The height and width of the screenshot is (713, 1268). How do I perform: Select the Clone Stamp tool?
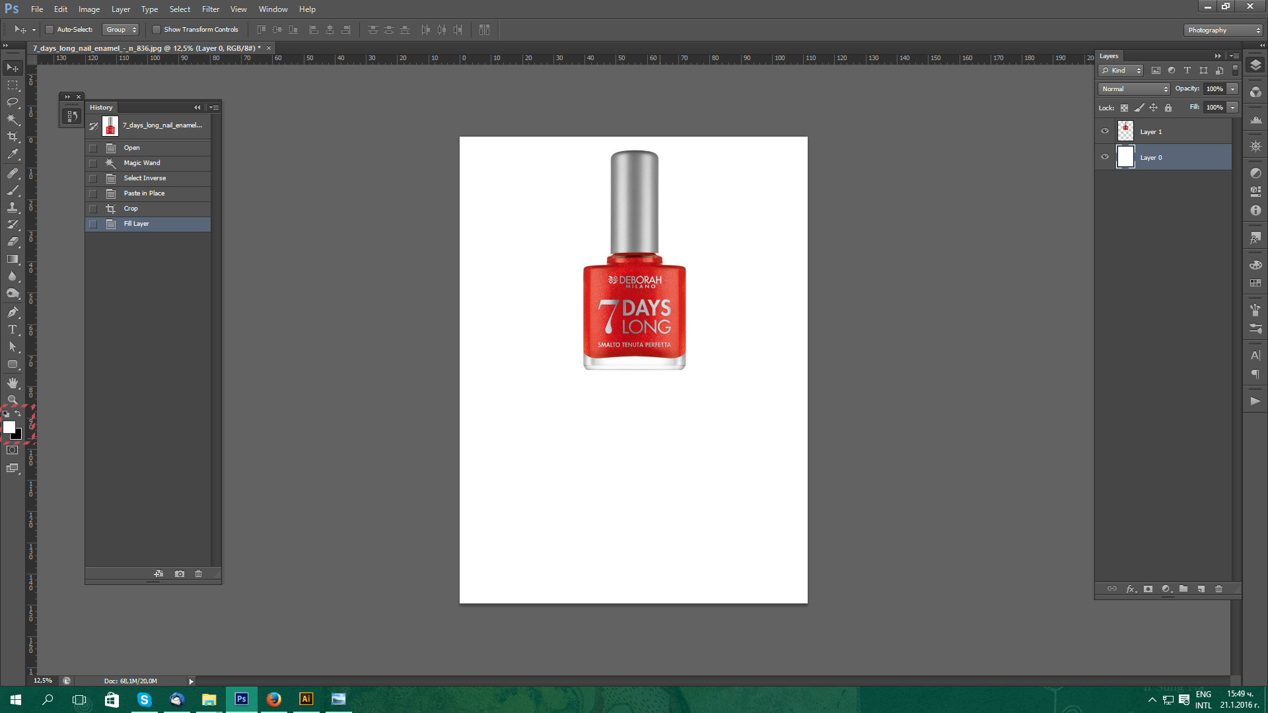point(13,207)
